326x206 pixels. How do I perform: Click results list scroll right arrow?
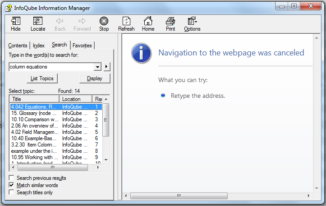pyautogui.click(x=98, y=167)
